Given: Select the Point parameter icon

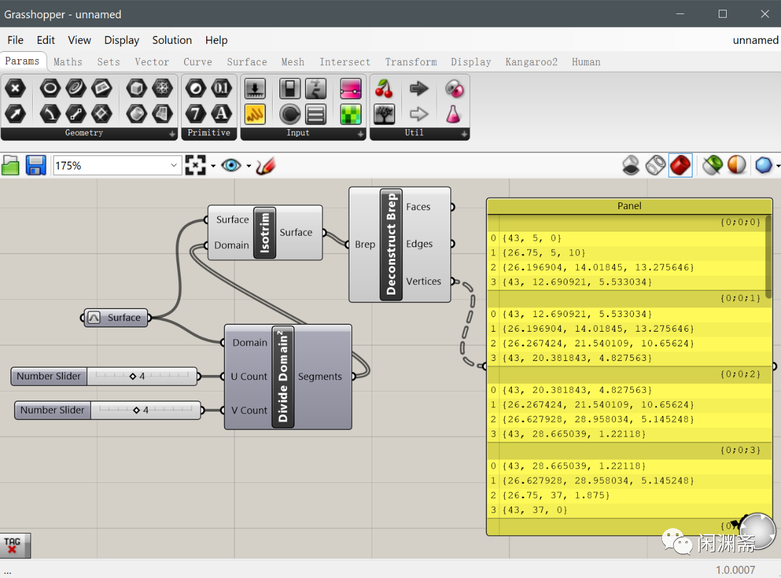Looking at the screenshot, I should click(15, 89).
